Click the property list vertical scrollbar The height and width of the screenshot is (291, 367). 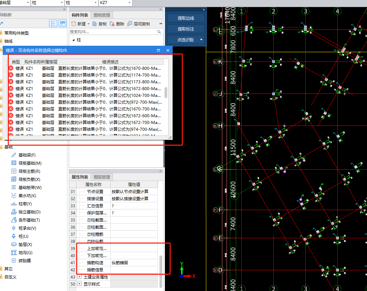[161, 272]
